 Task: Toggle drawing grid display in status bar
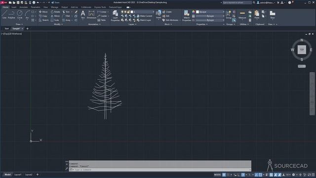224,175
